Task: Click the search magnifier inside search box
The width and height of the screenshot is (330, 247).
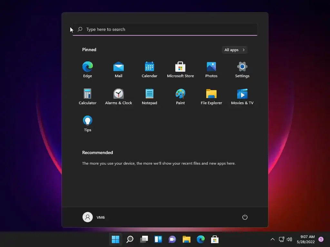Action: 80,29
